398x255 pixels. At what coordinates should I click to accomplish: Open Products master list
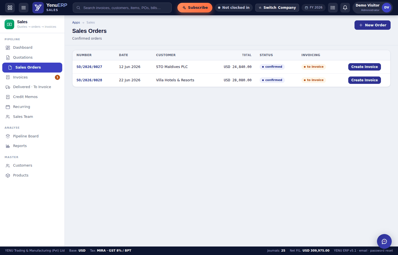pyautogui.click(x=32, y=175)
